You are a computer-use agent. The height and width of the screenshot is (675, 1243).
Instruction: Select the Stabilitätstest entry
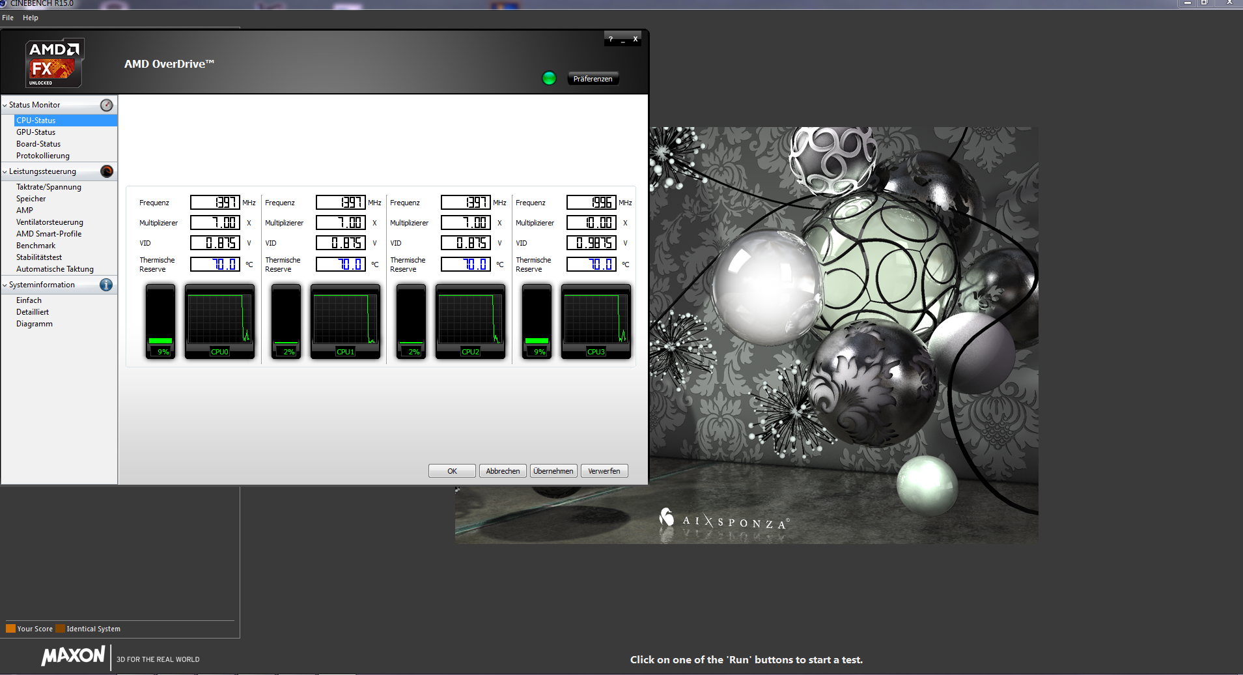pos(39,257)
